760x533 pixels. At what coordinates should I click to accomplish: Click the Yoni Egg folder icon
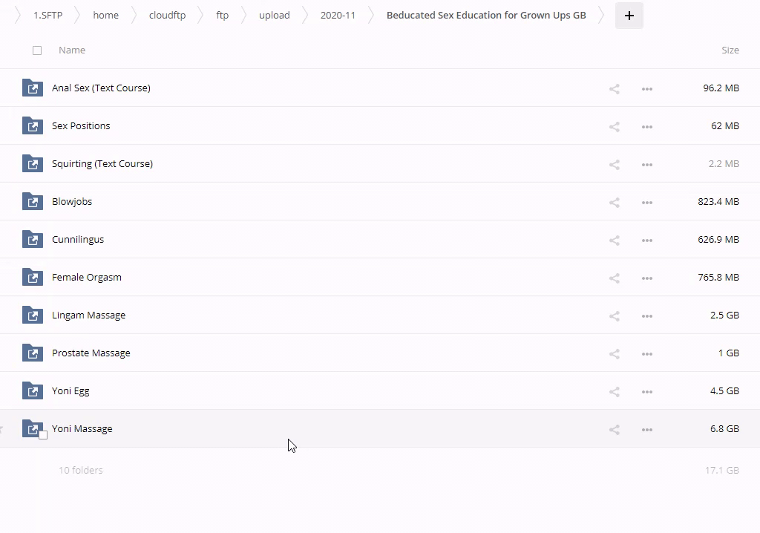pos(33,390)
